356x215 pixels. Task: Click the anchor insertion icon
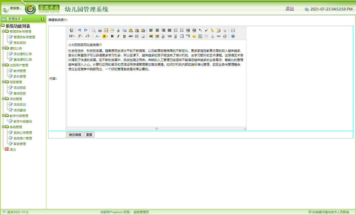pyautogui.click(x=212, y=36)
